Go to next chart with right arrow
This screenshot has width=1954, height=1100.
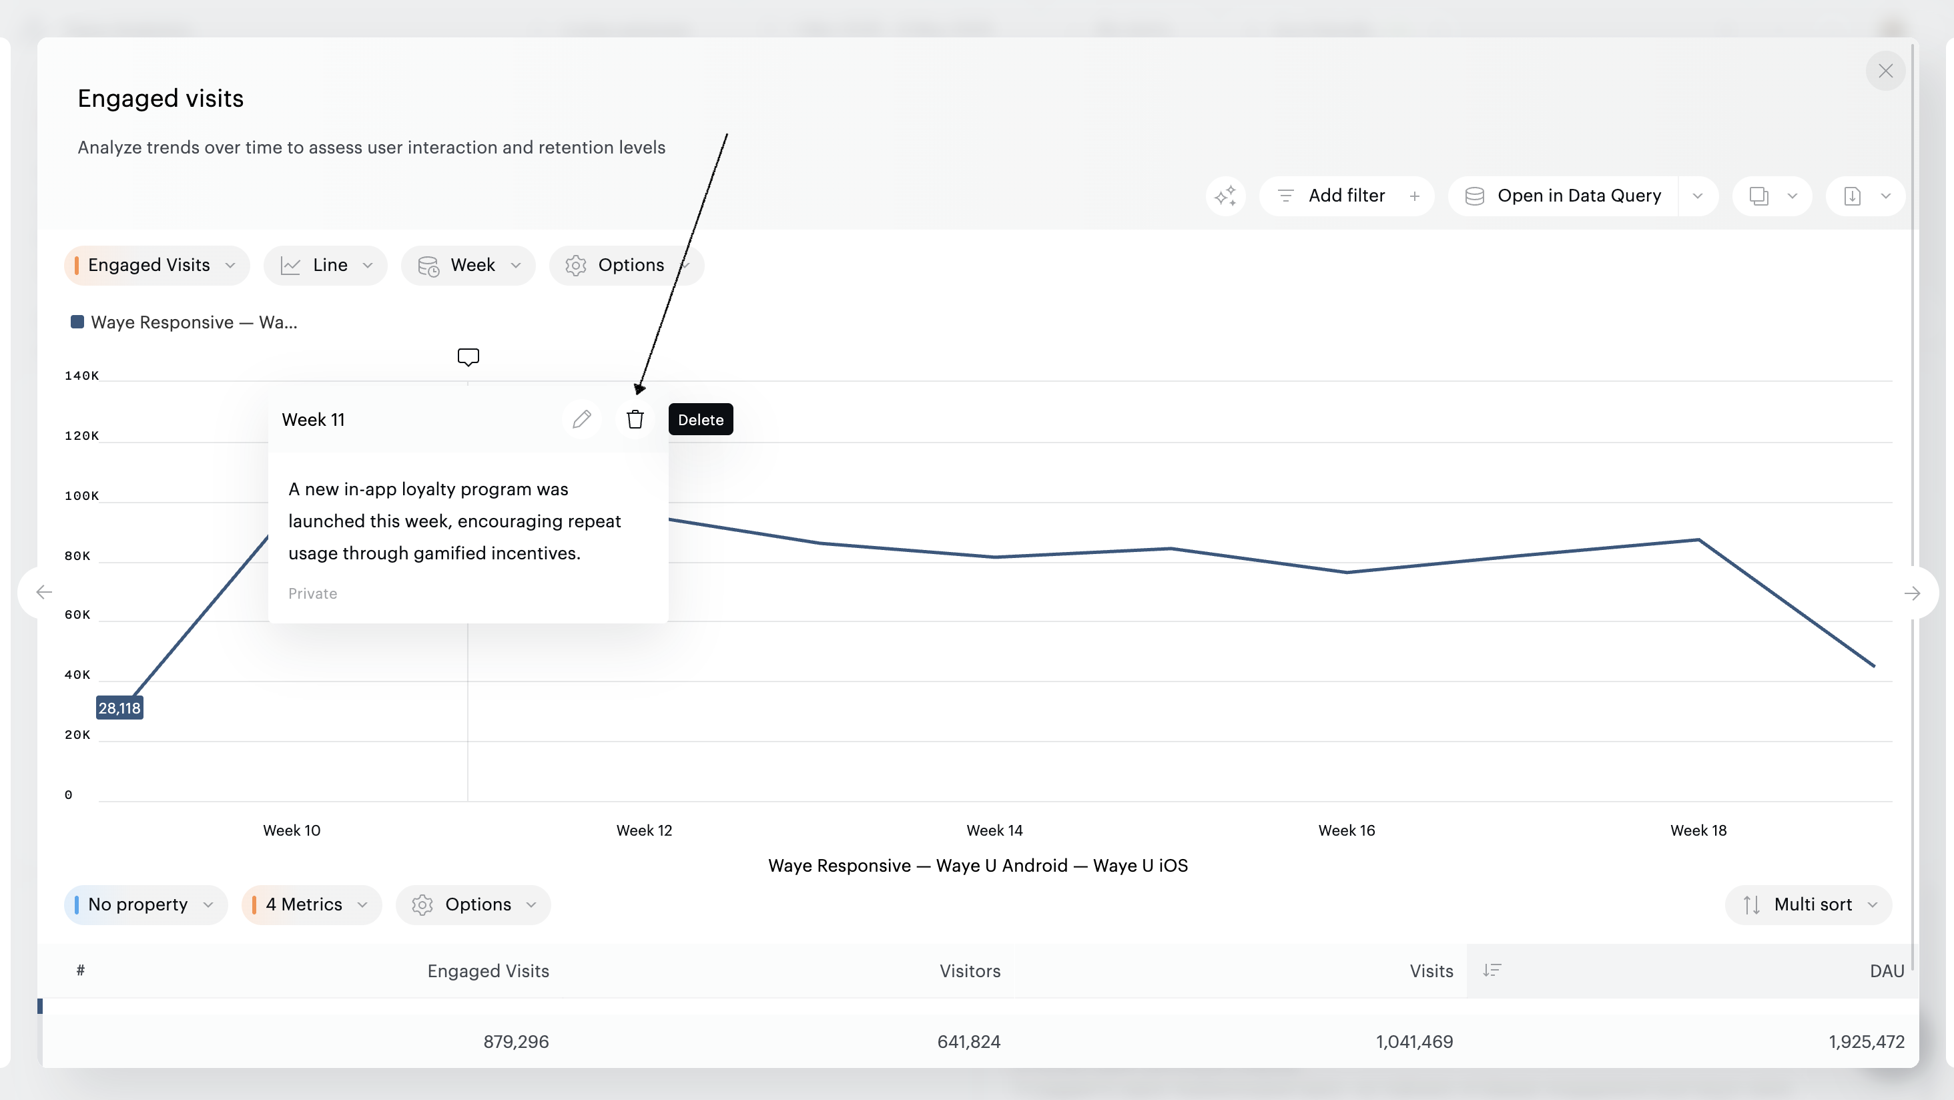point(1911,593)
